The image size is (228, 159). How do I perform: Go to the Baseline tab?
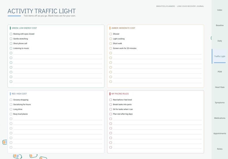click(220, 25)
